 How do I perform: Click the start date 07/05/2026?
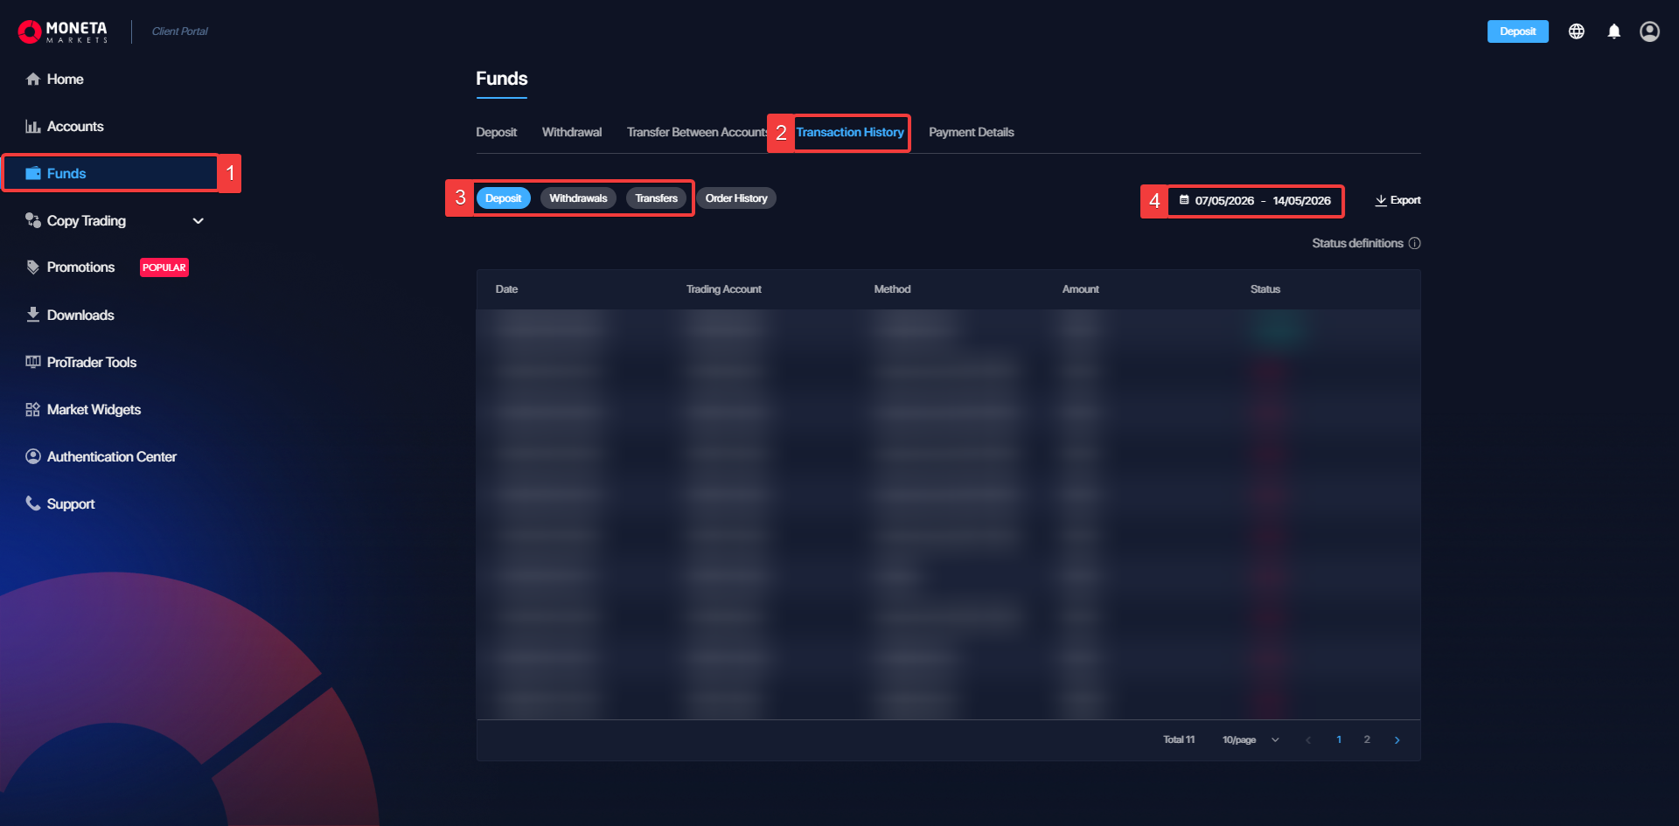click(x=1224, y=201)
